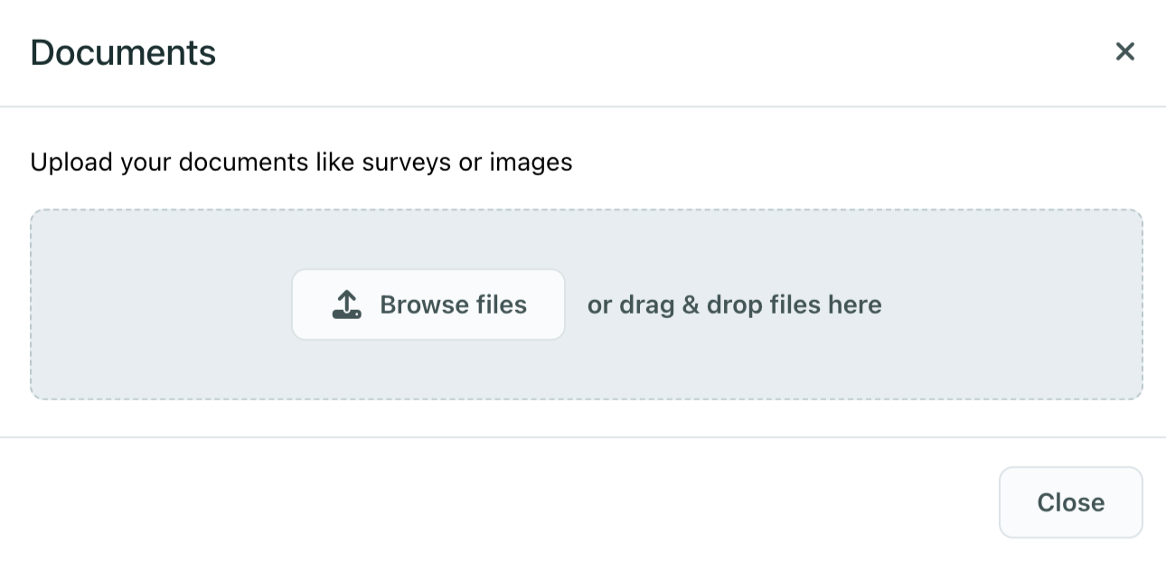Select the Documents dialog title
The image size is (1166, 562).
click(x=123, y=52)
